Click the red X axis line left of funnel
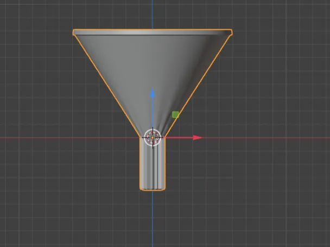 pos(69,138)
